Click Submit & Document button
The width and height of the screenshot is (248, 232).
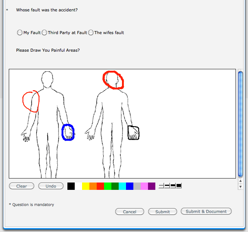pos(206,211)
